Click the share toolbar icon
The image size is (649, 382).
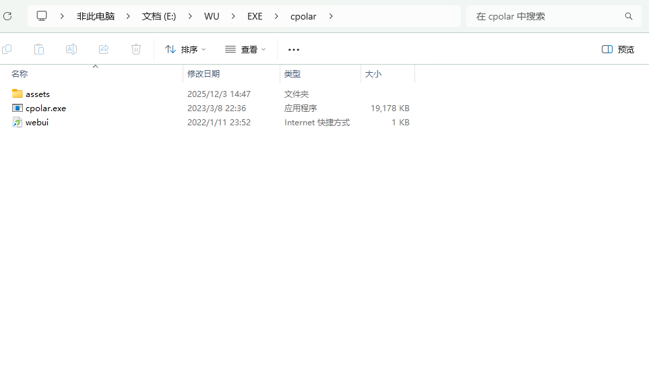point(104,49)
